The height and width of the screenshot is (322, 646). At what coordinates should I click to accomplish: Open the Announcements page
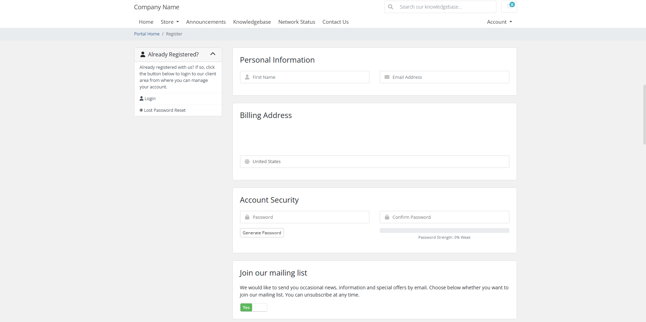[x=206, y=22]
